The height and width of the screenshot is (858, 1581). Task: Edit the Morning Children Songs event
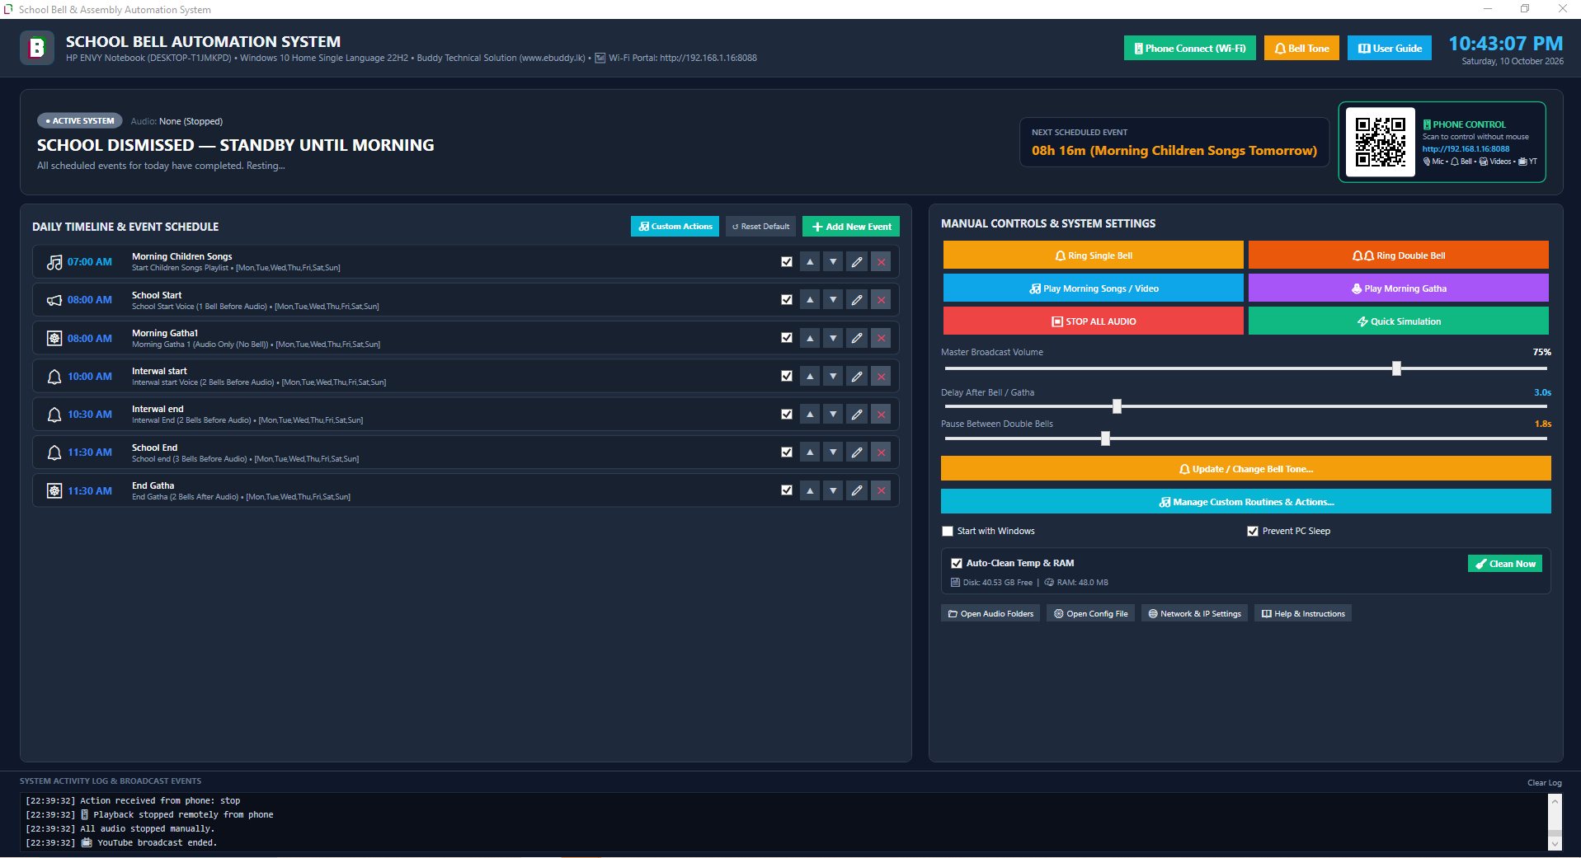click(x=857, y=262)
